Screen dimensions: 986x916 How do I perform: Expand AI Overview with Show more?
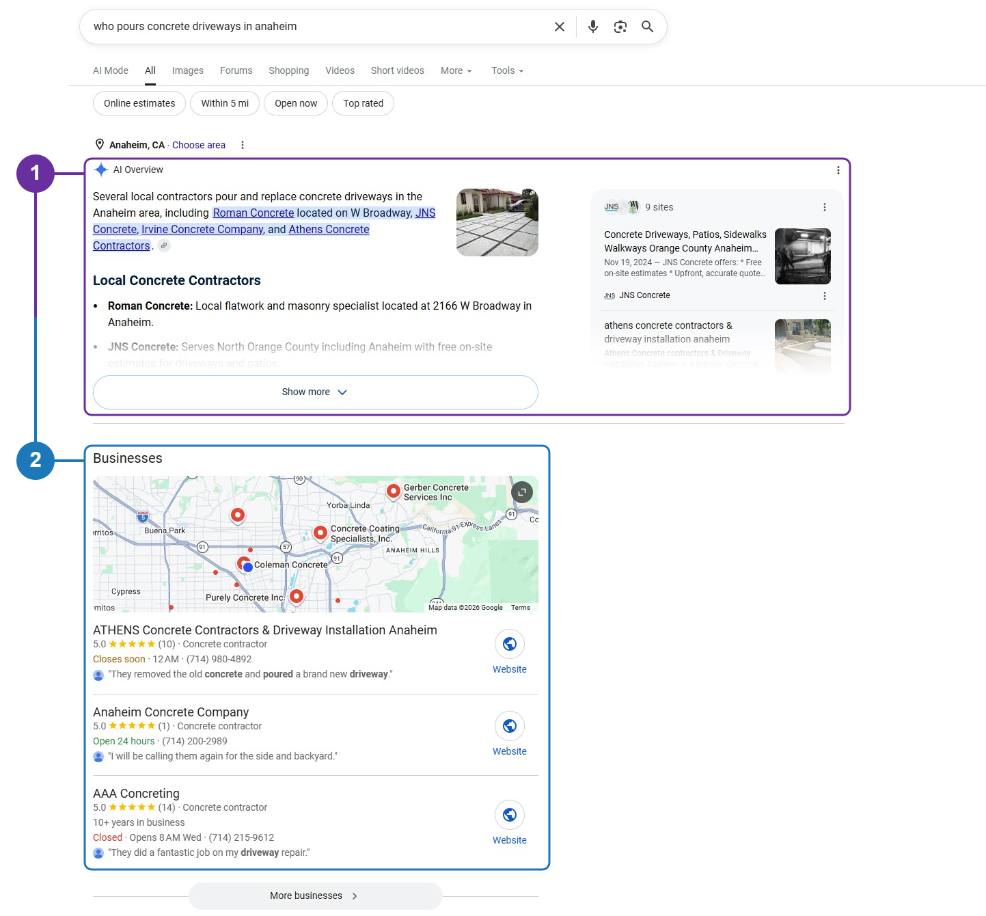click(x=315, y=392)
